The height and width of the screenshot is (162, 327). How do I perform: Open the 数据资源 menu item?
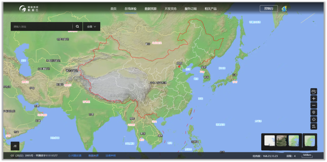pos(150,9)
